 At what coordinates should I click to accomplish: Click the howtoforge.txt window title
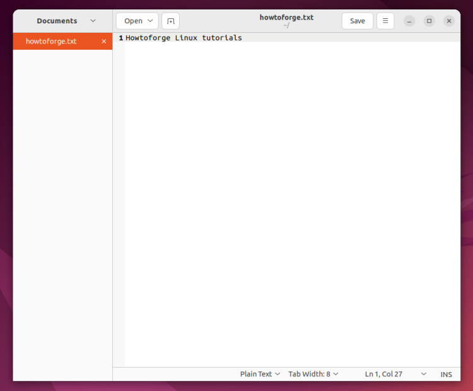286,18
